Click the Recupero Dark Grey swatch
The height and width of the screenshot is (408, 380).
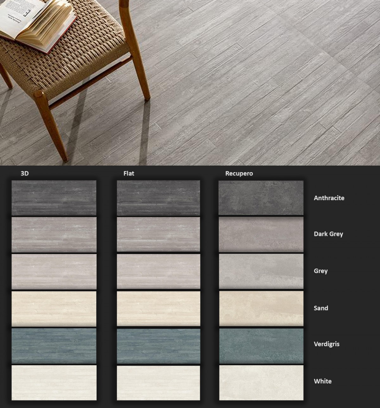point(261,234)
